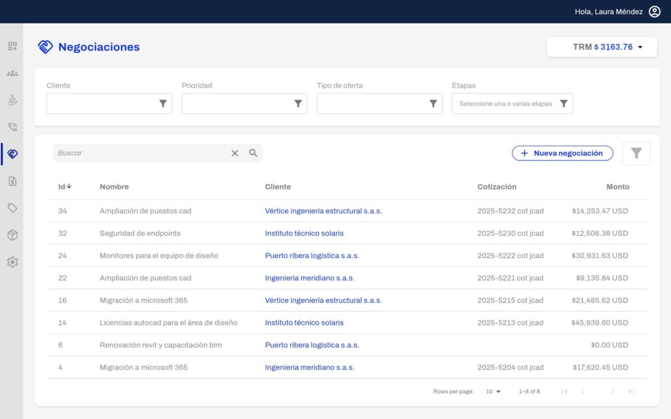This screenshot has height=419, width=671.
Task: Open the user profile icon beside Laura Méndez
Action: pos(655,12)
